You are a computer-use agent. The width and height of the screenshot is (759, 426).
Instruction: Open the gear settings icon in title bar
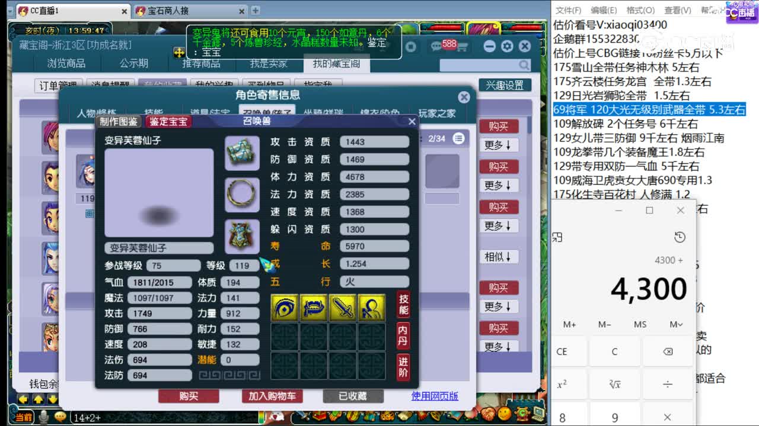coord(506,46)
